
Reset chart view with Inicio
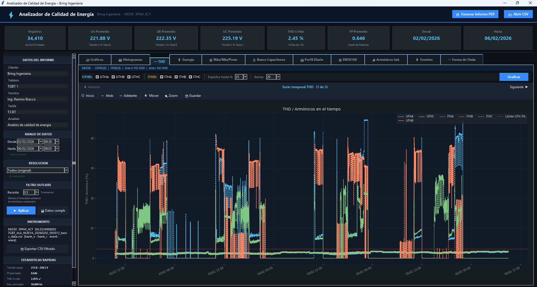pos(88,96)
